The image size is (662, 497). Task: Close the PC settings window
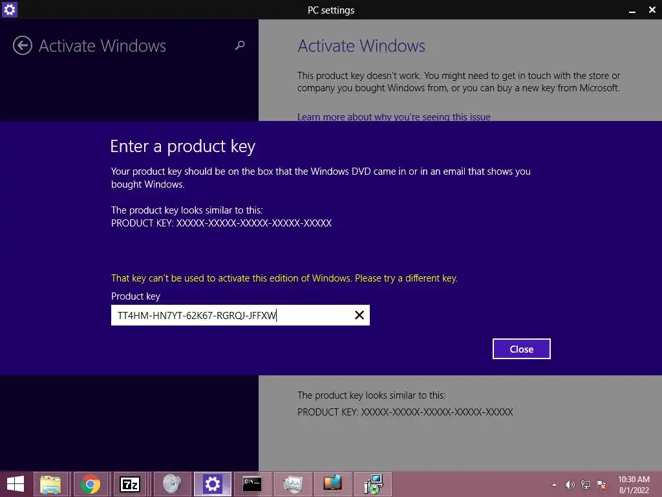tap(652, 10)
